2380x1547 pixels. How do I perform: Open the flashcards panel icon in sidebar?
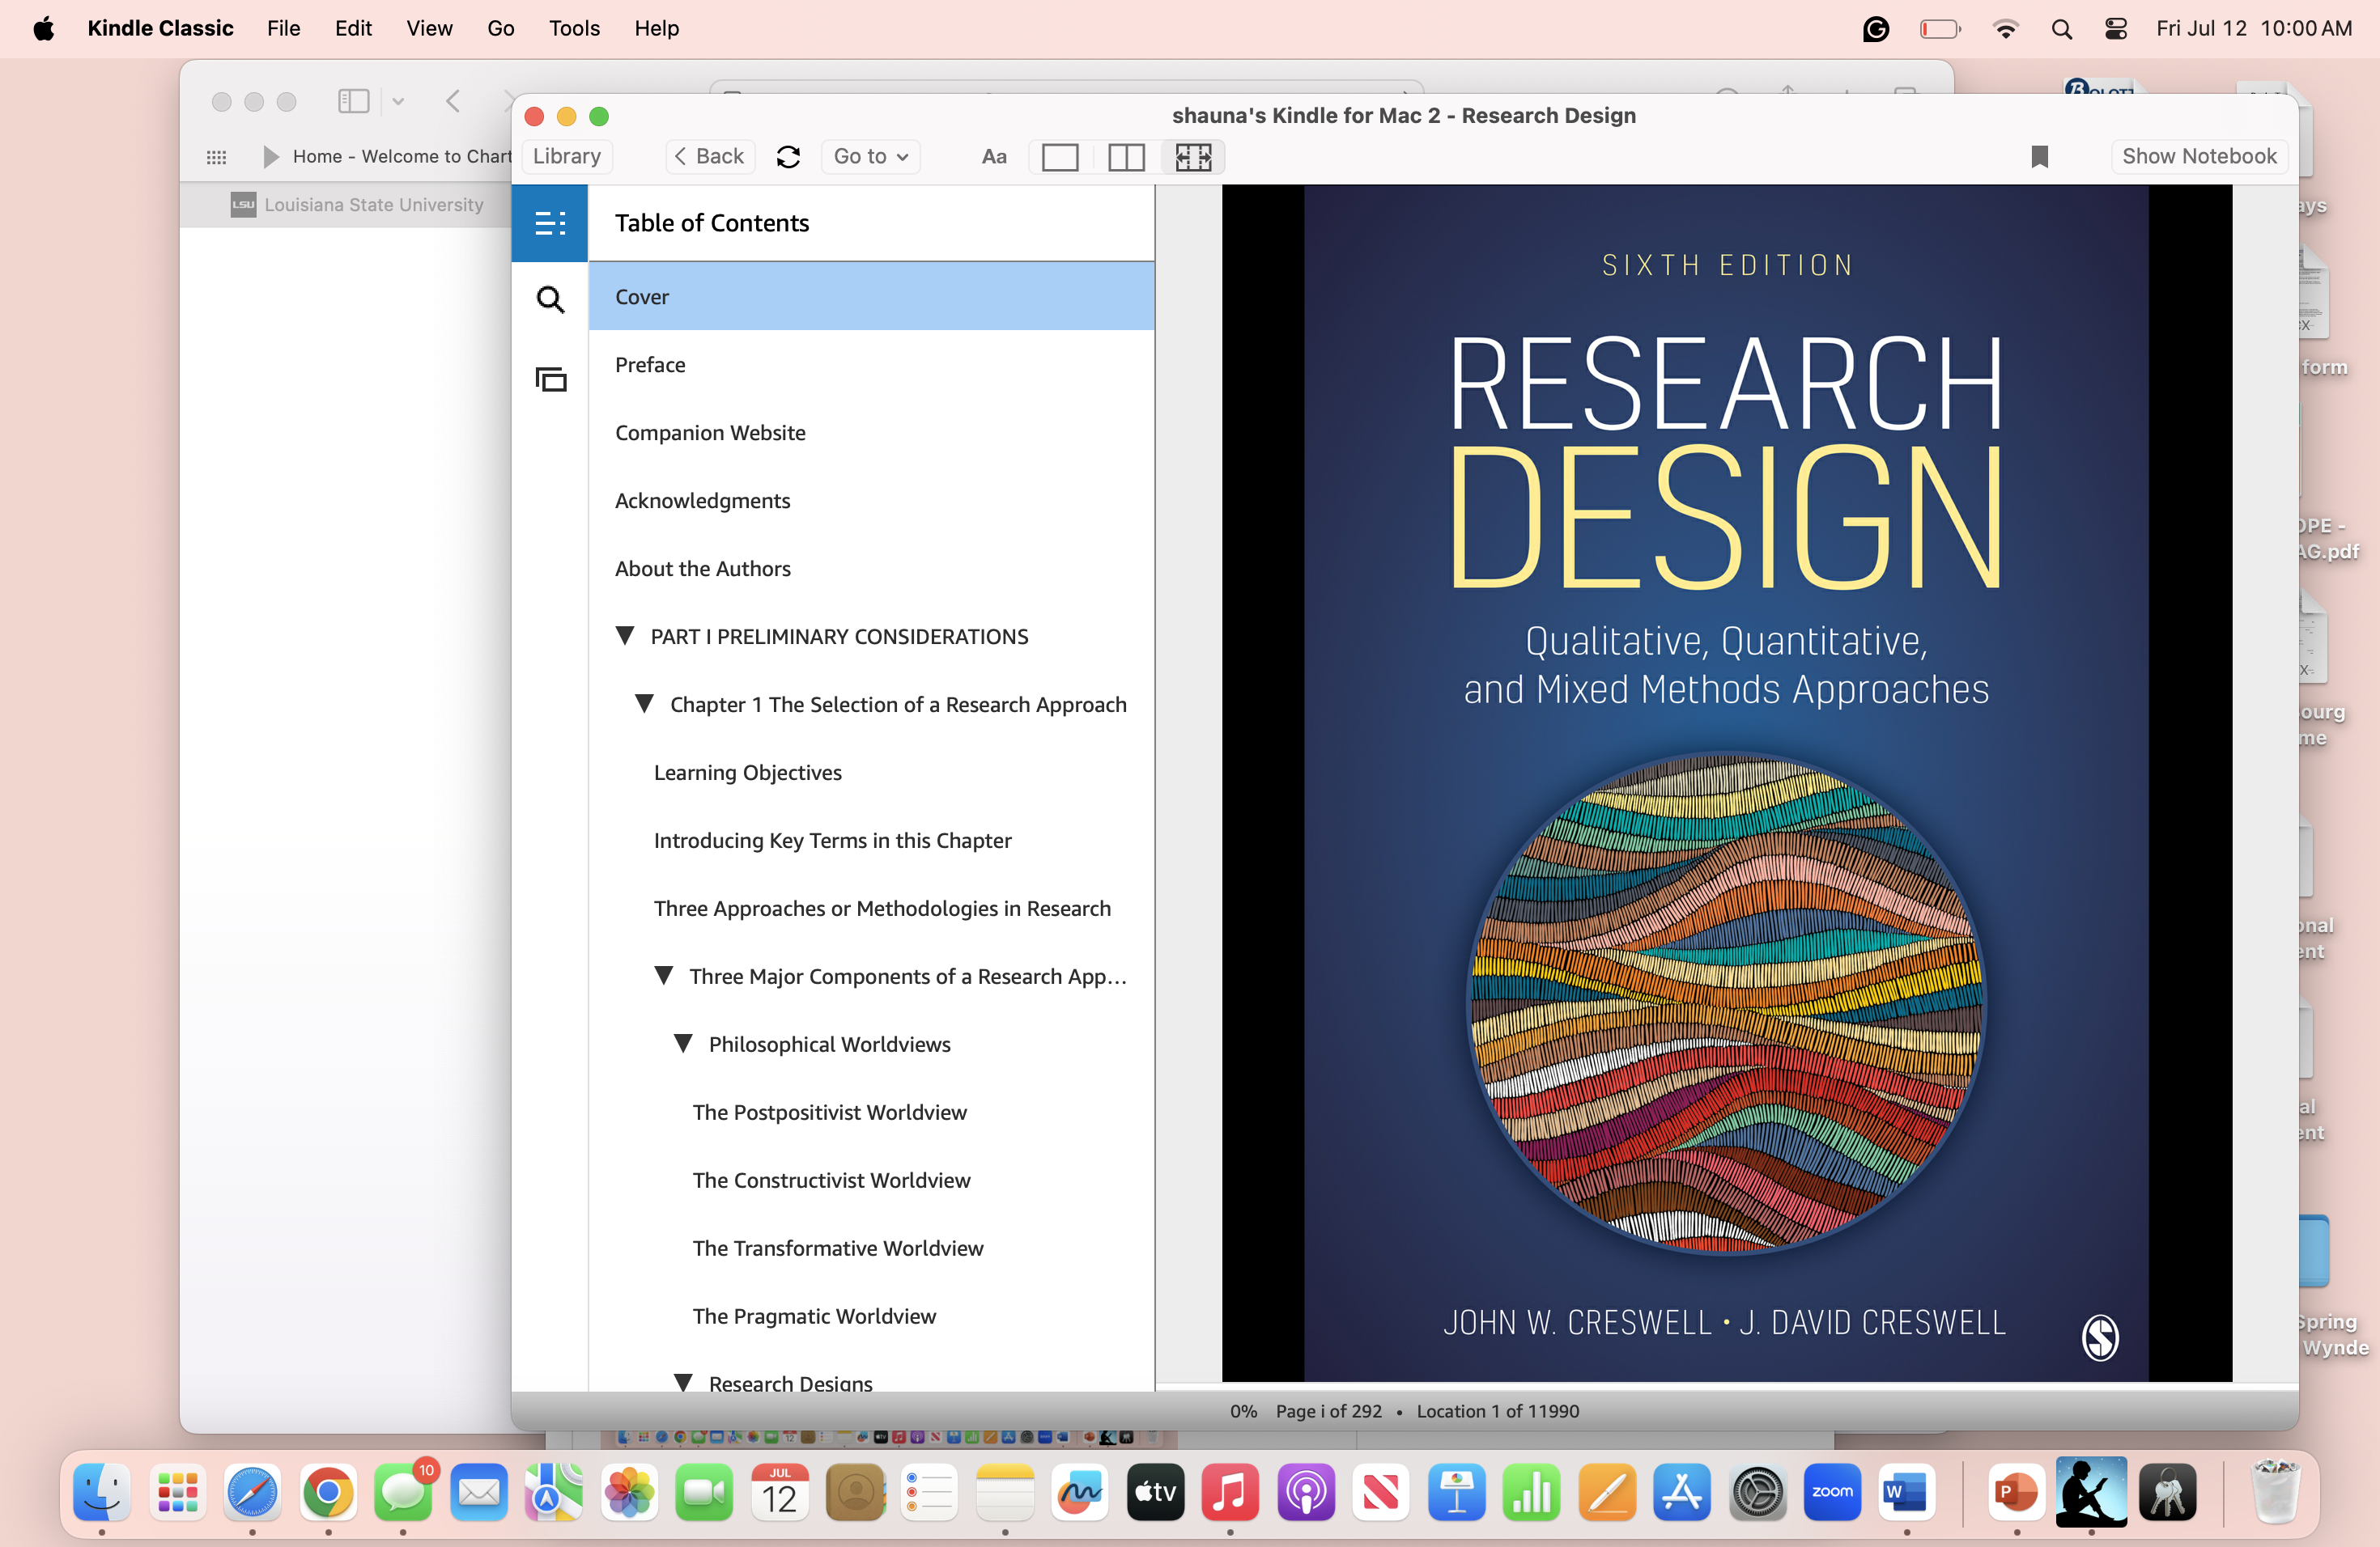click(550, 379)
